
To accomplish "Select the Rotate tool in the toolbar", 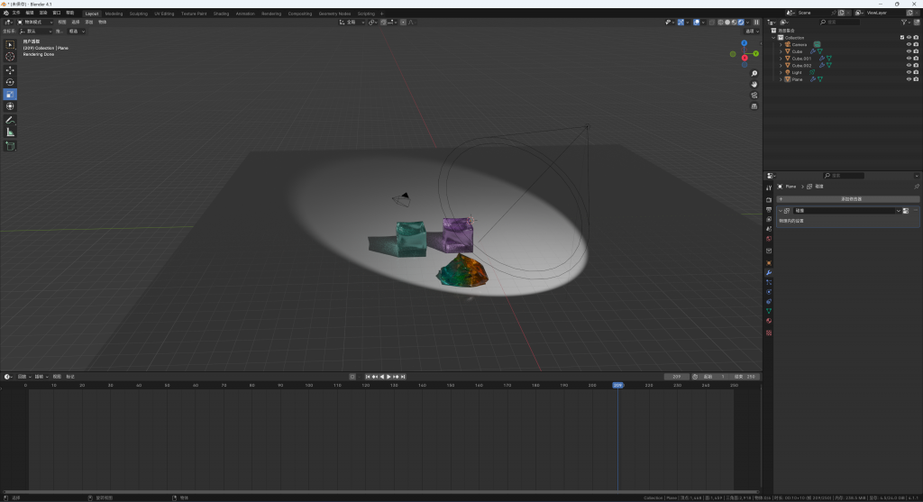I will 10,82.
